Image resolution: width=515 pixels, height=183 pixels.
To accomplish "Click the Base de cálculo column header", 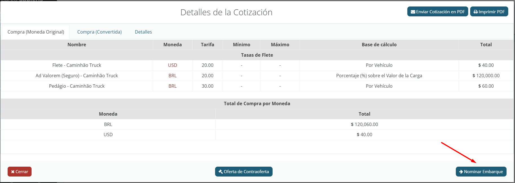I will (379, 45).
